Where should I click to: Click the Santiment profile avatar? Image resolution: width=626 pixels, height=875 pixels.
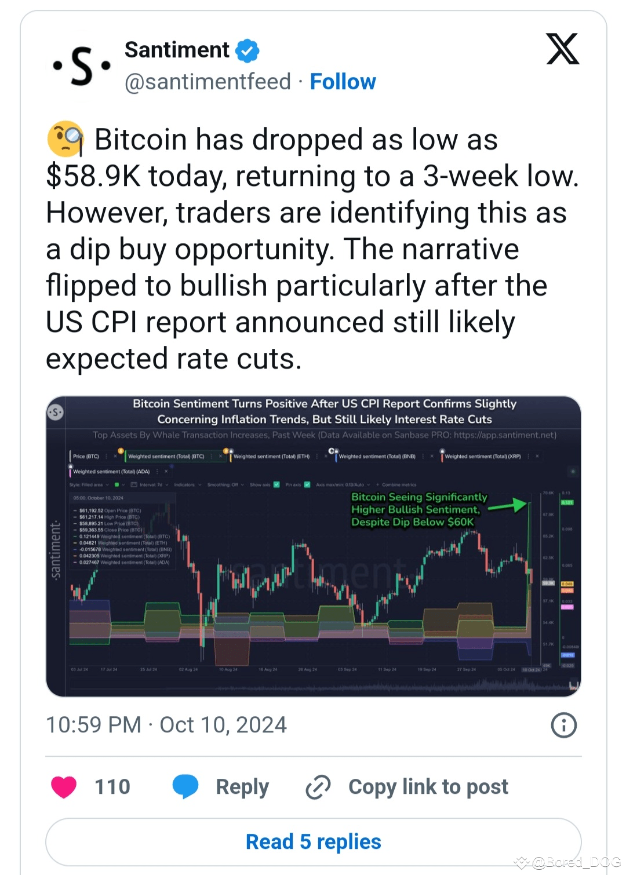tap(81, 66)
